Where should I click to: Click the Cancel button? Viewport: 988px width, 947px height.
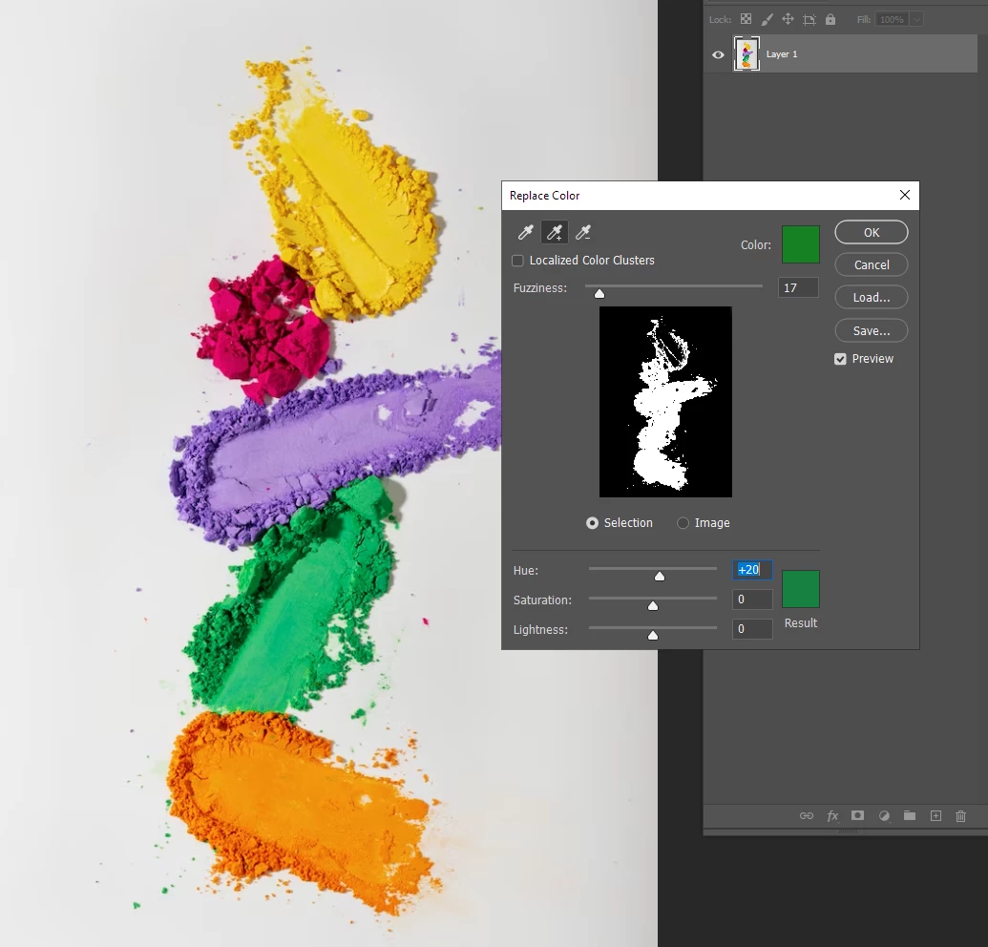(872, 264)
